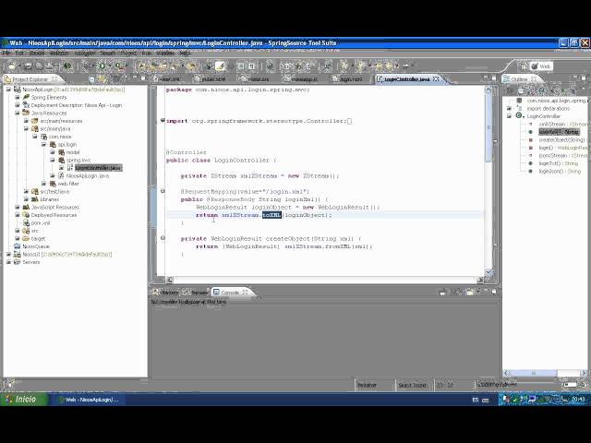Expand the src/test/java folder

[x=26, y=191]
